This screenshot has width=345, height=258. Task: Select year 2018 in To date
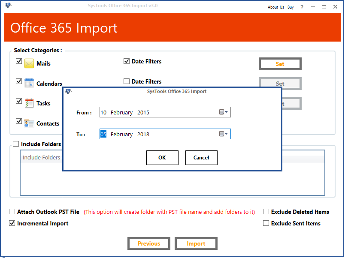[143, 134]
